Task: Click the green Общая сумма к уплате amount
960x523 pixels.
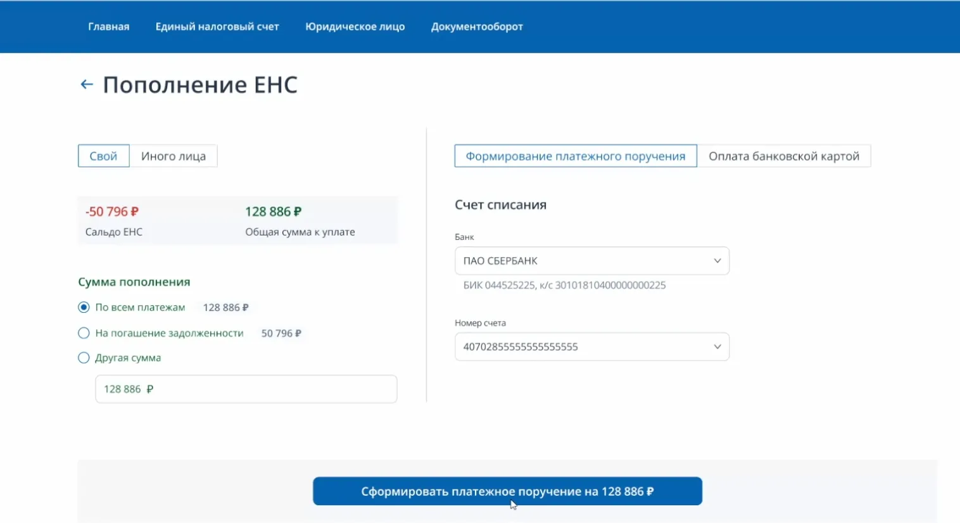Action: click(x=273, y=211)
